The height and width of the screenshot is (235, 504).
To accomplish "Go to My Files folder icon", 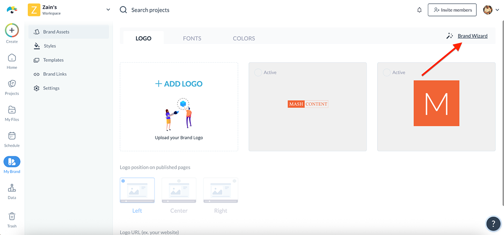I will tap(12, 110).
